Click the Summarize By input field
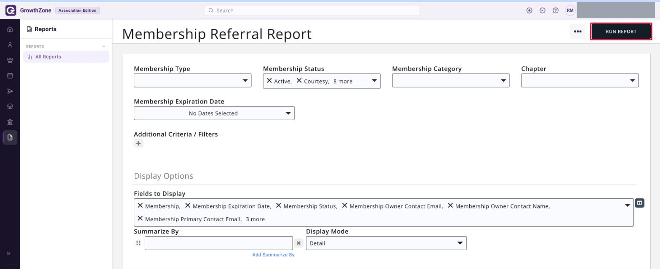The width and height of the screenshot is (660, 269). [219, 243]
